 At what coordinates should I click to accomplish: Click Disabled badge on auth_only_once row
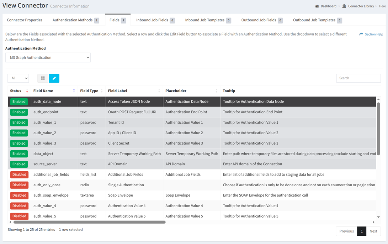pyautogui.click(x=19, y=185)
